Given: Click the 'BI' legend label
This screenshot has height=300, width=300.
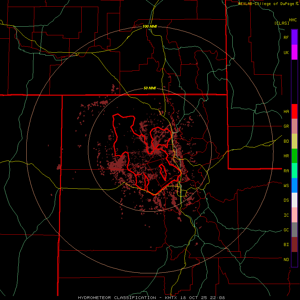Looking at the screenshot, I should coord(286,245).
